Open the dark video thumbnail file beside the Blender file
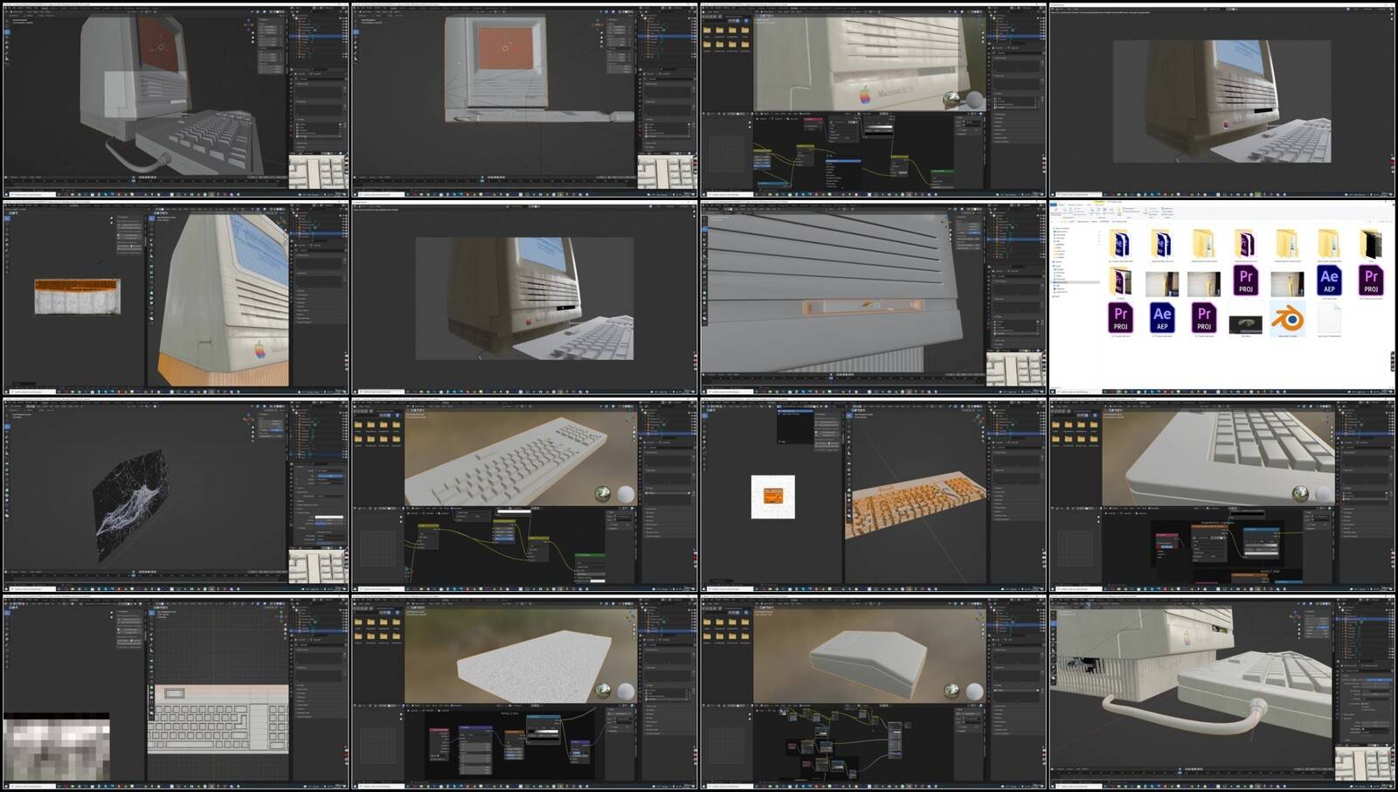The height and width of the screenshot is (792, 1398). click(1245, 325)
